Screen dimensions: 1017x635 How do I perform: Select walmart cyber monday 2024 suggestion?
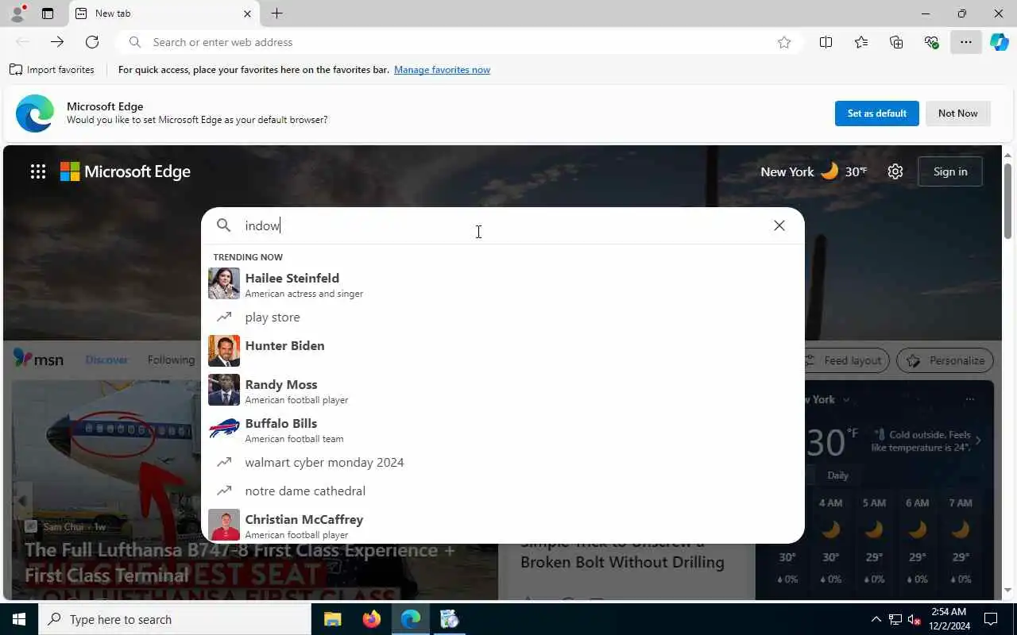(x=502, y=462)
